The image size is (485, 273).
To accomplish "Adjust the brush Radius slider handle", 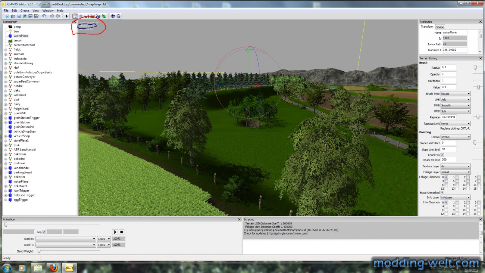I will click(475, 68).
